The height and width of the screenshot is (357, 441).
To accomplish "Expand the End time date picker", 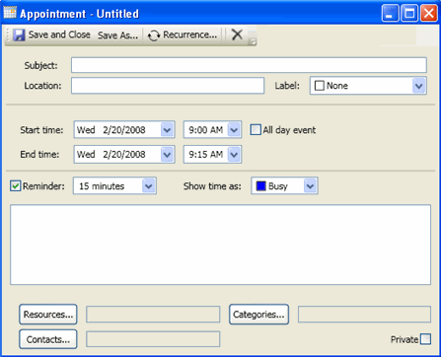I will coord(167,155).
